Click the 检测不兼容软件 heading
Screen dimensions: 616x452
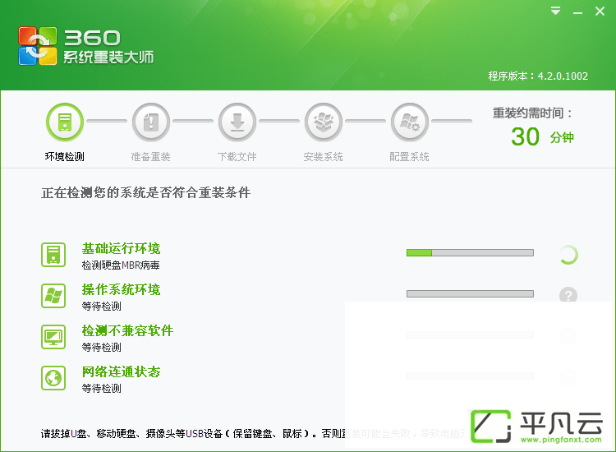(x=127, y=331)
